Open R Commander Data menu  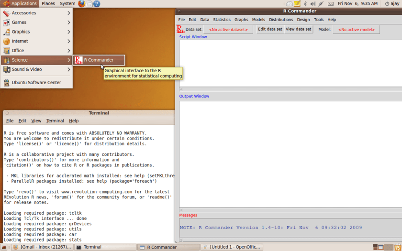click(x=205, y=20)
